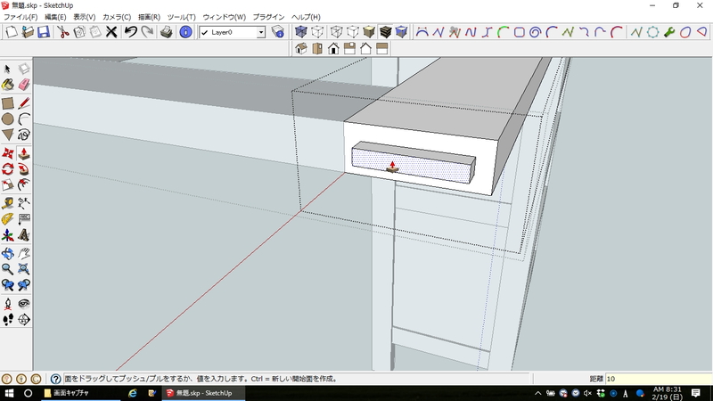The height and width of the screenshot is (401, 713).
Task: Open Model Info from blue info icon
Action: (185, 32)
